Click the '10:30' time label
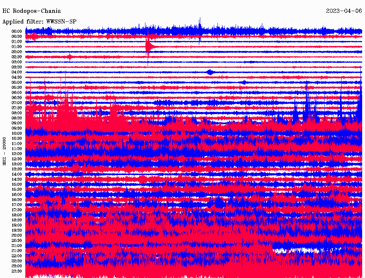The image size is (365, 278). pos(17,139)
